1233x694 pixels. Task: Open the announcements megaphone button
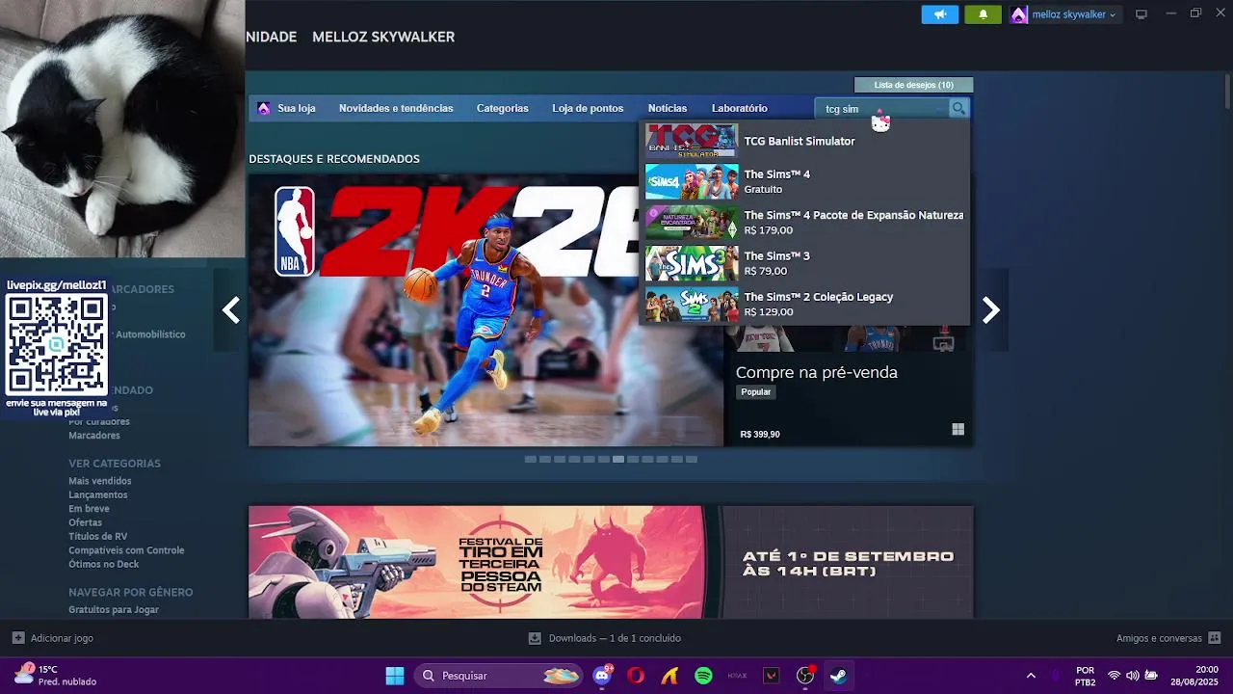[x=940, y=14]
